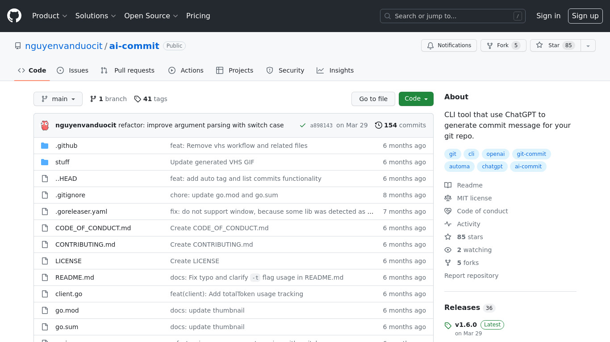
Task: Open the main branch selector dropdown
Action: (58, 99)
